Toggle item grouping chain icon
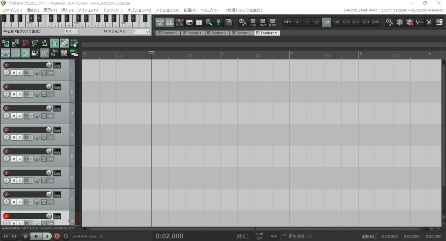446x241 pixels. tap(64, 43)
